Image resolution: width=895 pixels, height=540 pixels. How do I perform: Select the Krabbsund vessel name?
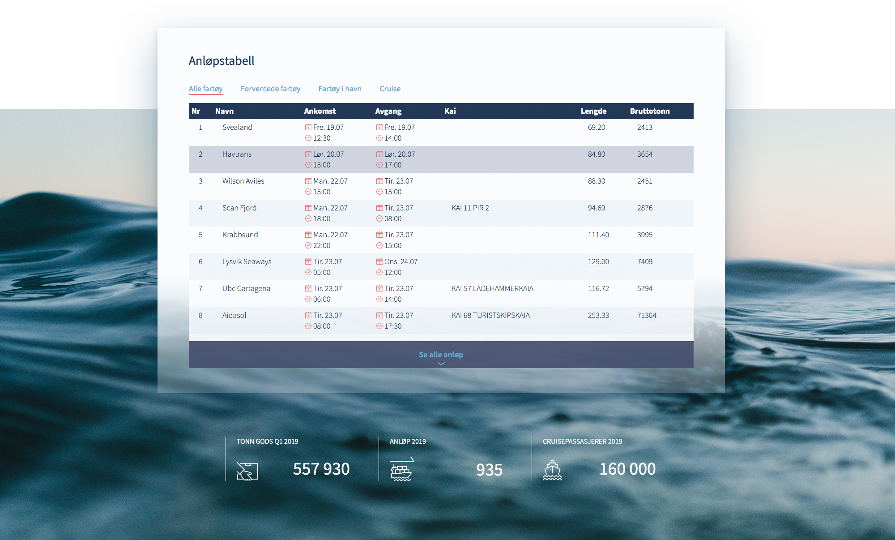coord(240,235)
